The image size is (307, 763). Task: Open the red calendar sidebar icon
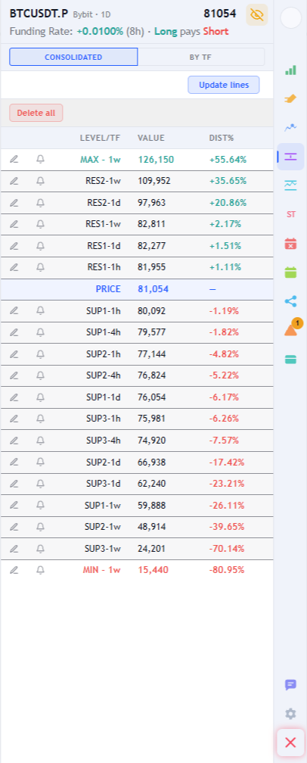coord(290,243)
